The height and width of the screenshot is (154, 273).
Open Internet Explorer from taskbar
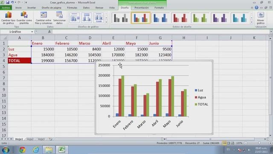pyautogui.click(x=36, y=150)
